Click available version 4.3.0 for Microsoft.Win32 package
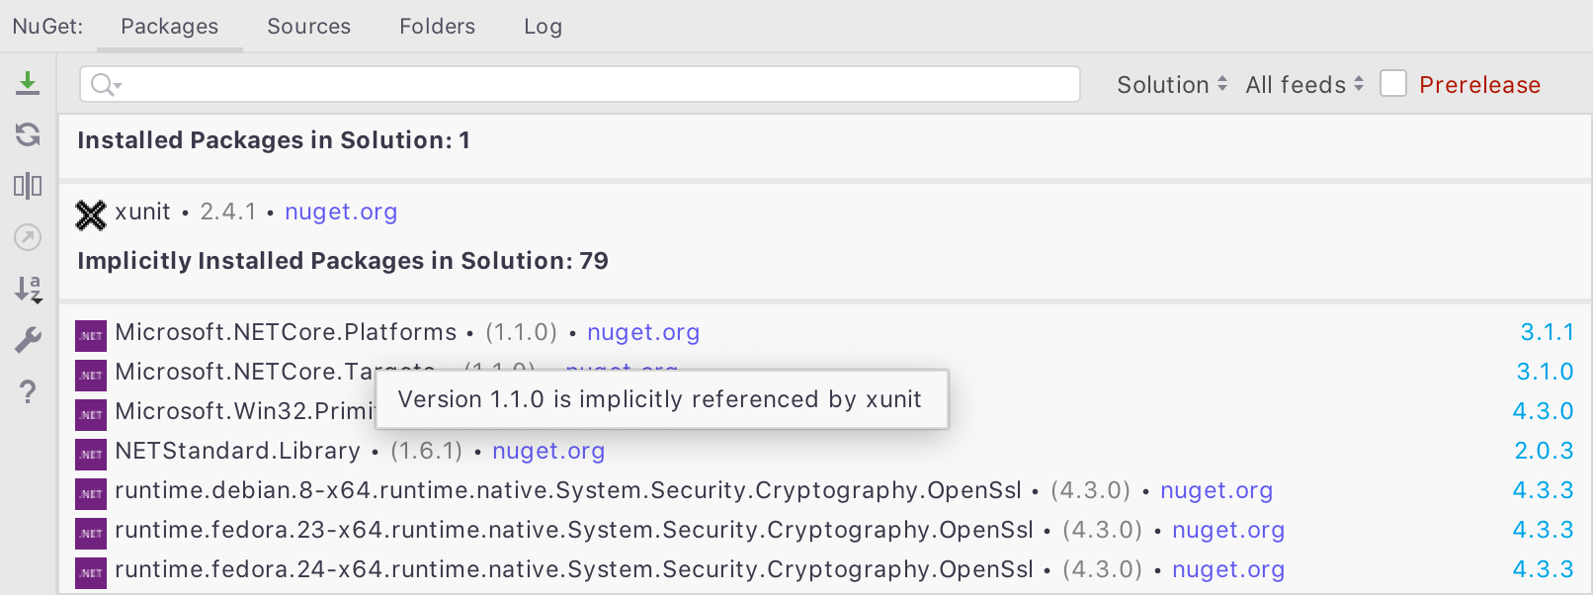 tap(1544, 411)
